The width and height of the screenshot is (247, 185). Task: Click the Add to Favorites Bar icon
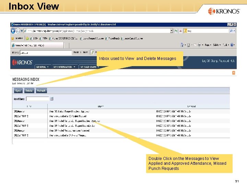tap(27, 38)
